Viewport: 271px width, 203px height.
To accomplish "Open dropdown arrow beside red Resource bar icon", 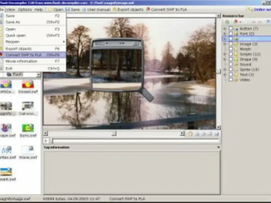I will click(240, 22).
